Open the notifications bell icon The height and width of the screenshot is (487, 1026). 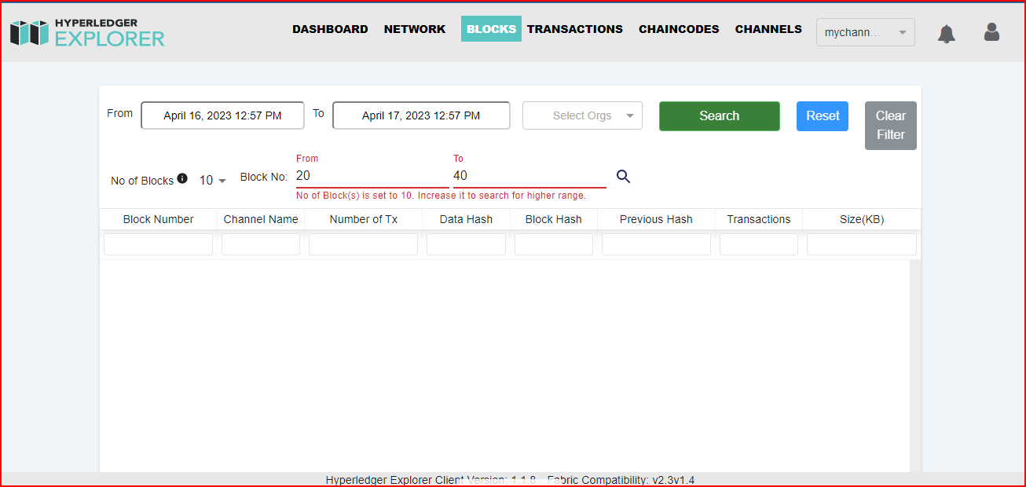click(x=947, y=34)
